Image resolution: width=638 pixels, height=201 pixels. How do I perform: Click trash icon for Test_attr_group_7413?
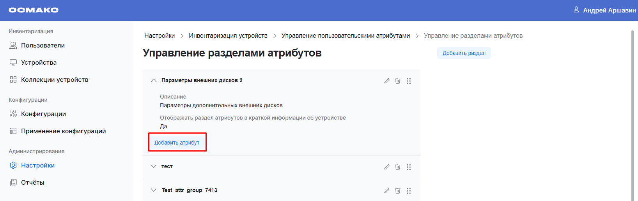click(x=397, y=191)
